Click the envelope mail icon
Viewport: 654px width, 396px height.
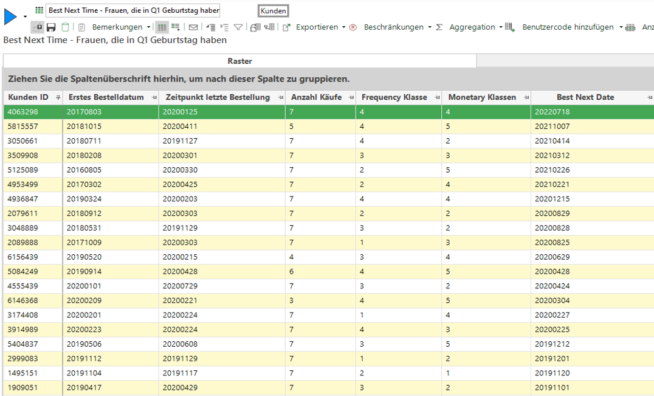193,27
